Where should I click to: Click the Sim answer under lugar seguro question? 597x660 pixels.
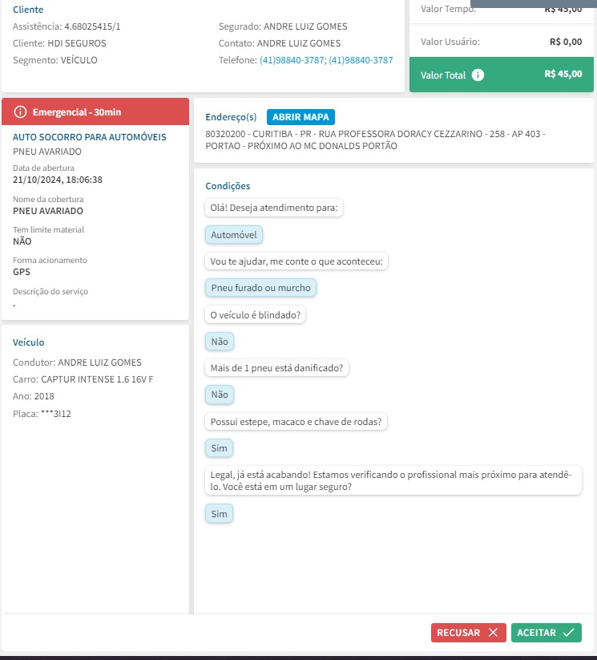click(x=219, y=514)
